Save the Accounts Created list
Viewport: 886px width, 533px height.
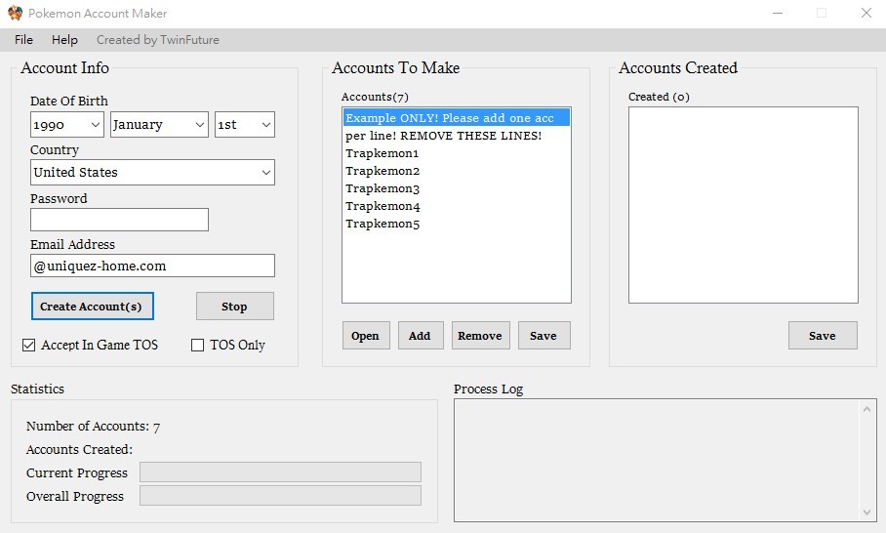click(823, 336)
